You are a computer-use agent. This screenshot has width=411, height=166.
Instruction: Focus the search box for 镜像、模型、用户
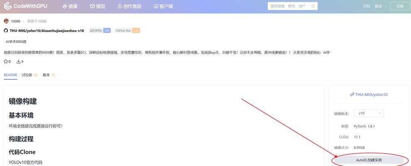coord(293,6)
